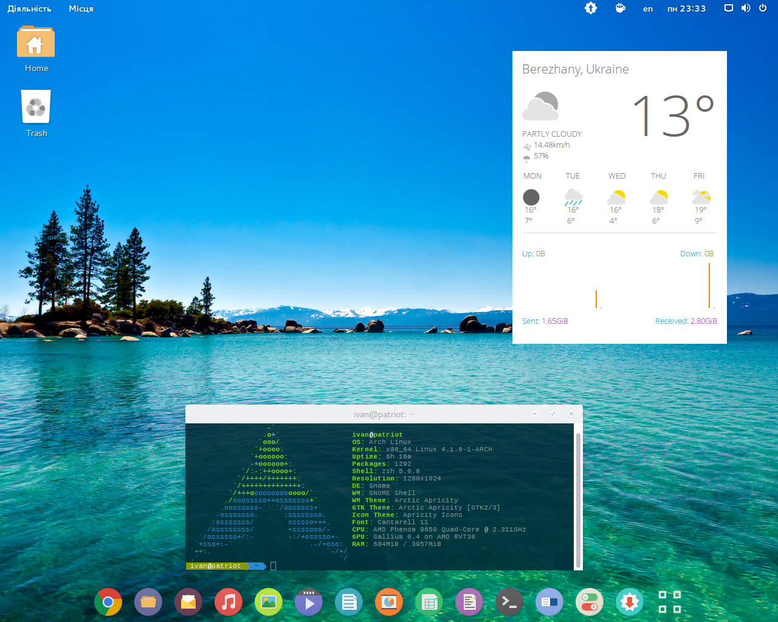Select the TUE rain forecast icon
Viewport: 778px width, 622px height.
[573, 197]
